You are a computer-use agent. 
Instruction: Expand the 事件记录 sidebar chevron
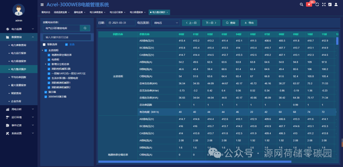(33, 125)
